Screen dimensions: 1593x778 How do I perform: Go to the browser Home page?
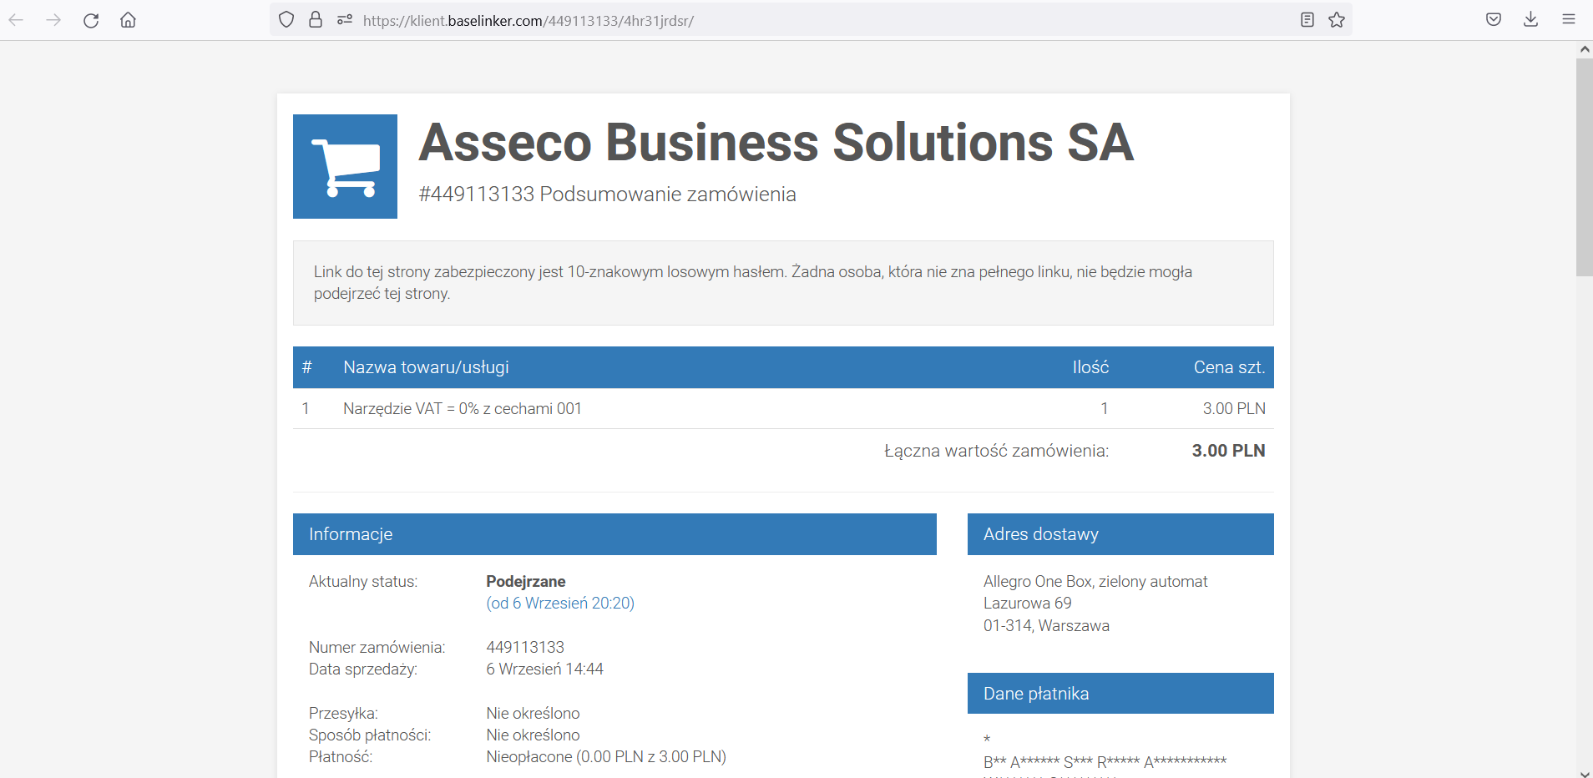pyautogui.click(x=128, y=20)
